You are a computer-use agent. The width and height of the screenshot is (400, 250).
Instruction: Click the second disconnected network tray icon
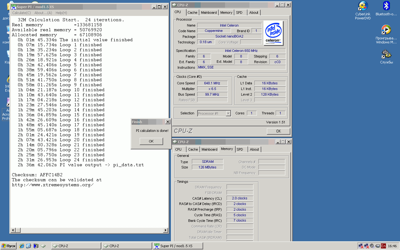click(367, 246)
